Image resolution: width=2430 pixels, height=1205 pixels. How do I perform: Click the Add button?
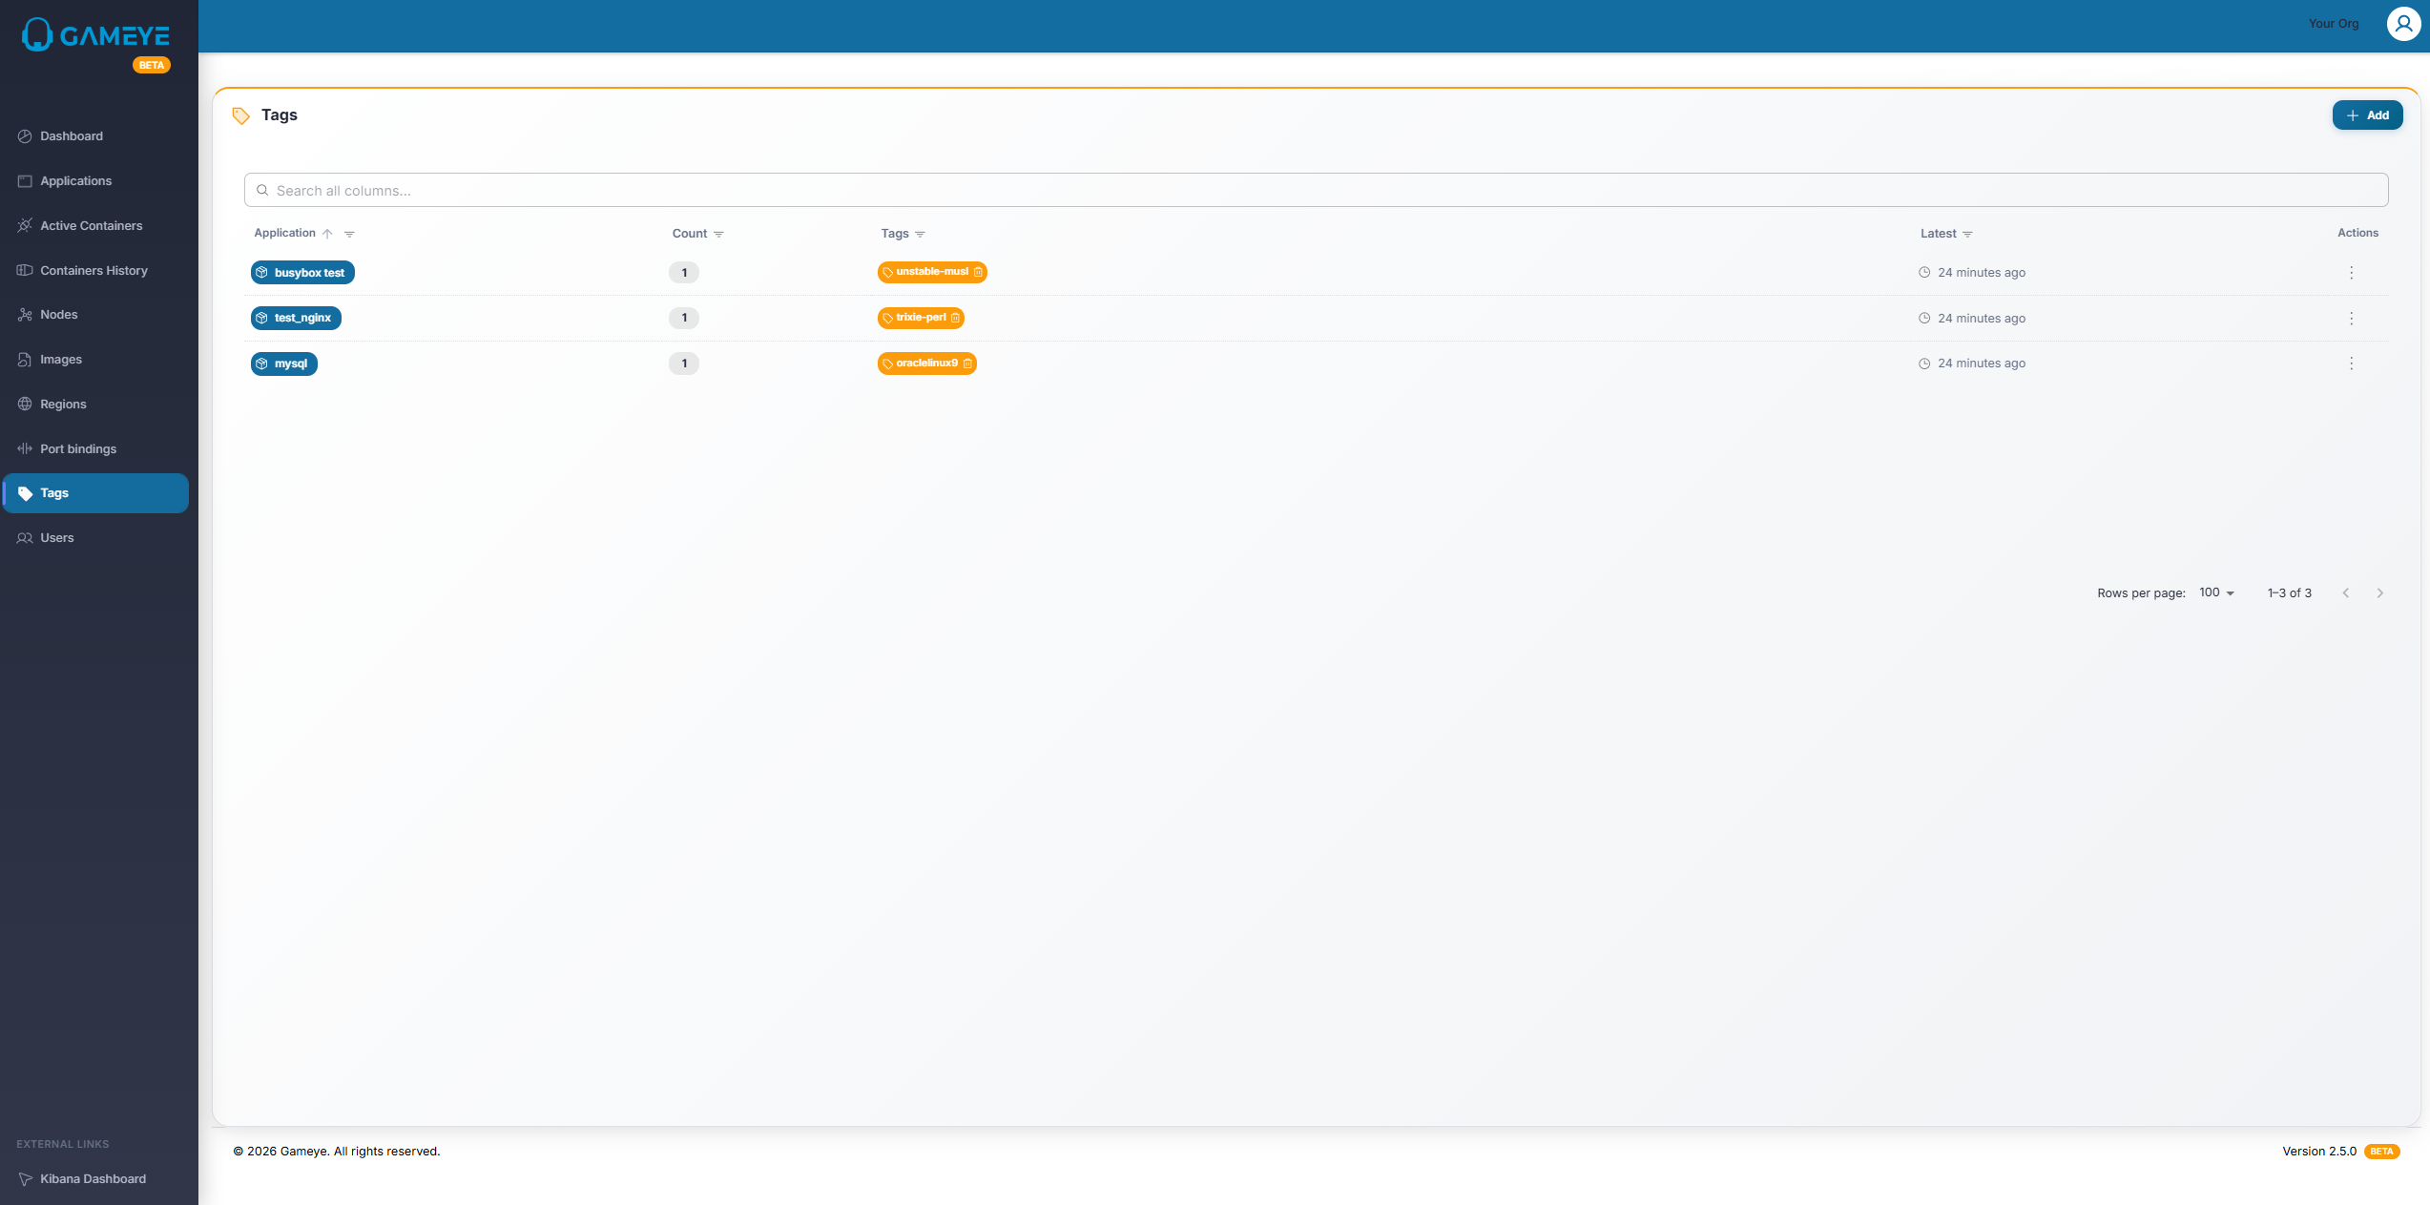pyautogui.click(x=2367, y=115)
